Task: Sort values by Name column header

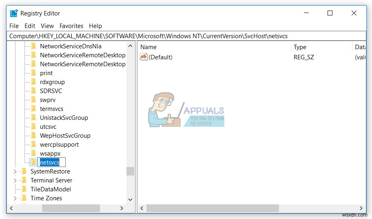Action: tap(215, 47)
